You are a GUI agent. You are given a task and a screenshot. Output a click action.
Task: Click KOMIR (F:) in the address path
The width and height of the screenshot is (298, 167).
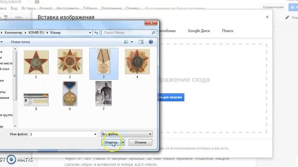coord(36,32)
